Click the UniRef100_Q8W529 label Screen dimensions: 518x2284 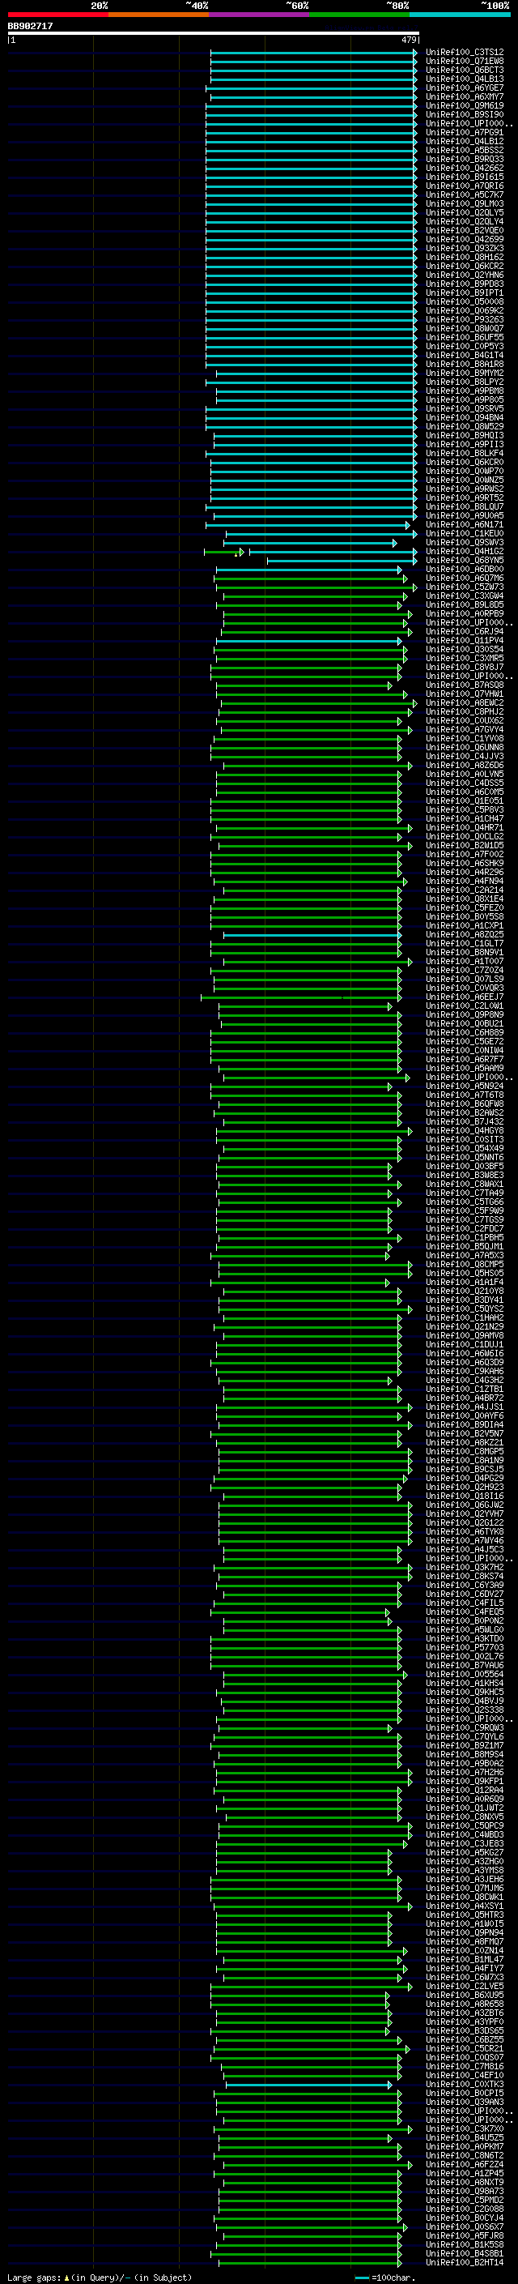tap(465, 426)
